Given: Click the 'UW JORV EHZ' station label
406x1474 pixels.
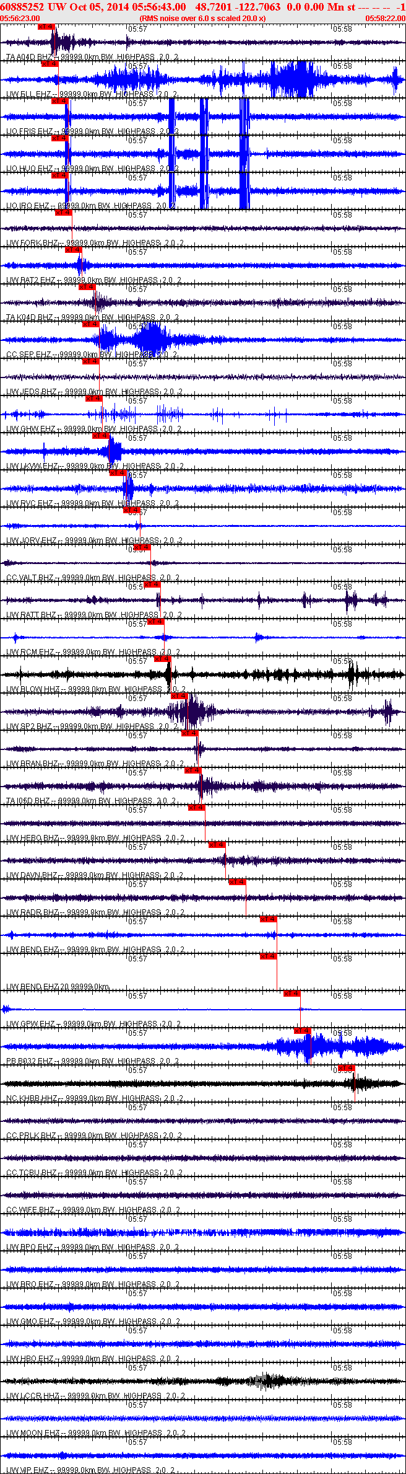Looking at the screenshot, I should coord(32,541).
